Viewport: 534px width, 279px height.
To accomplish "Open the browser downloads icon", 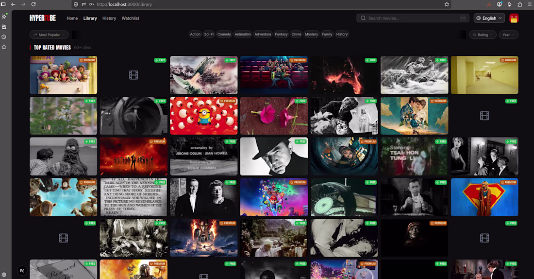I will (489, 4).
